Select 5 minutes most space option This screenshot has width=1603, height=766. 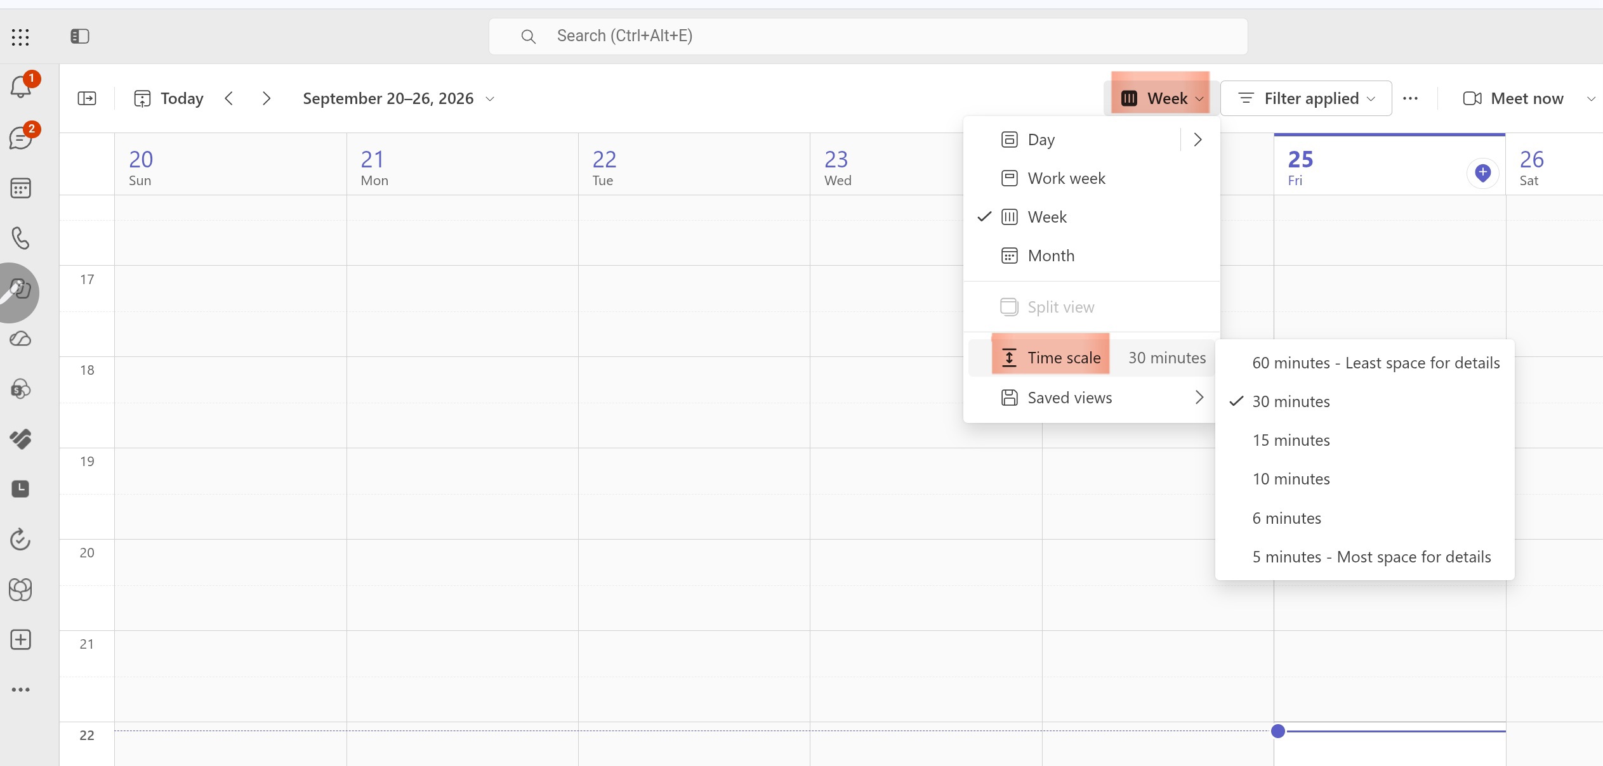click(1364, 557)
